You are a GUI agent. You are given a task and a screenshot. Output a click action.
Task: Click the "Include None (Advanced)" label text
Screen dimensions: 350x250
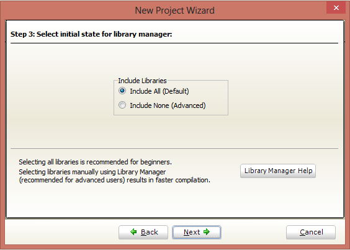point(168,105)
